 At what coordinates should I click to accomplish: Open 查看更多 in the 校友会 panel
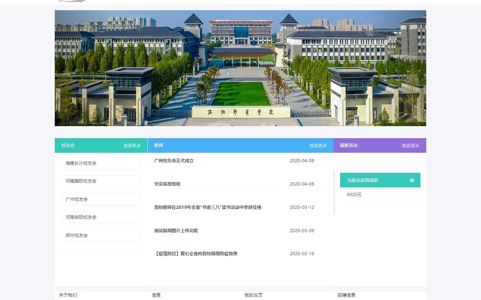132,145
